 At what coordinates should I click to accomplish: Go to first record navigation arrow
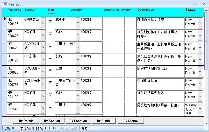(x=13, y=128)
